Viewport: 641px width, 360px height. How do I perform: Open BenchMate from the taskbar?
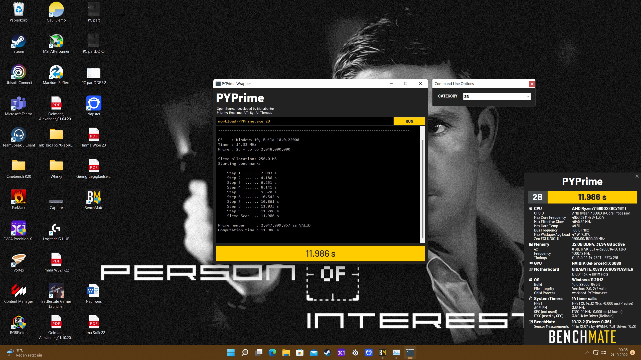[383, 352]
